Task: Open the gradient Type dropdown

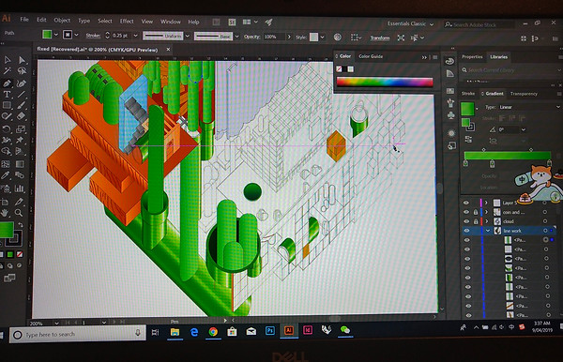Action: click(528, 107)
